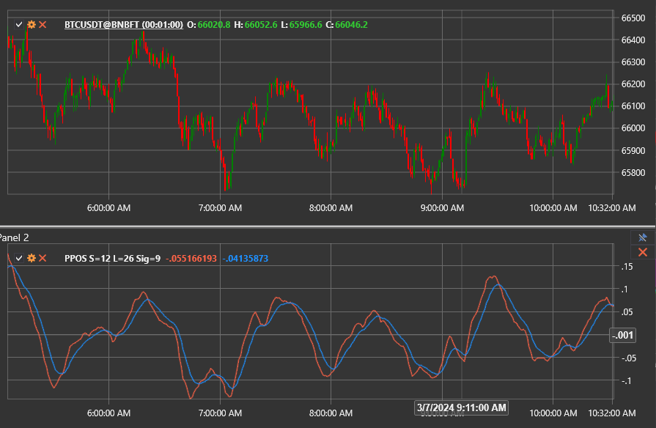Click the 3/7/2024 9:11:00 AM crosshair time label
Screen dimensions: 656x428
coord(462,407)
